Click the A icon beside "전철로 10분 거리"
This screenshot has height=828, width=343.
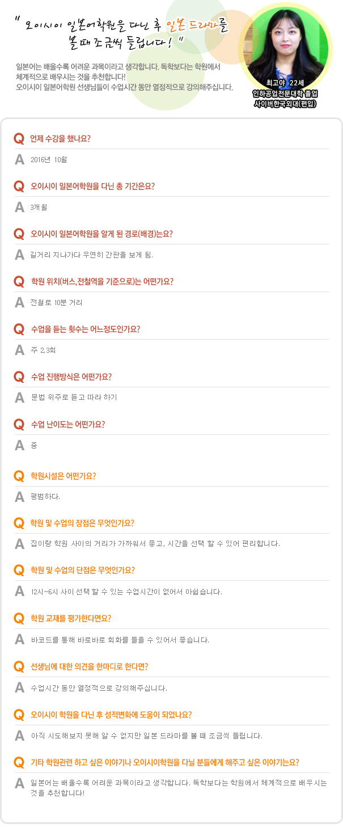19,303
